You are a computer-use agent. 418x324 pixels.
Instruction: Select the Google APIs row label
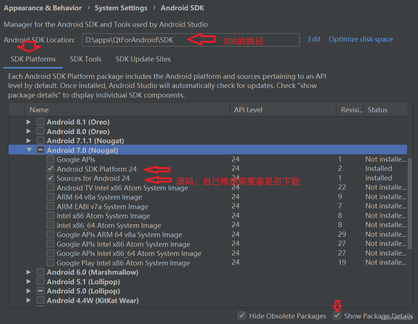click(x=76, y=160)
